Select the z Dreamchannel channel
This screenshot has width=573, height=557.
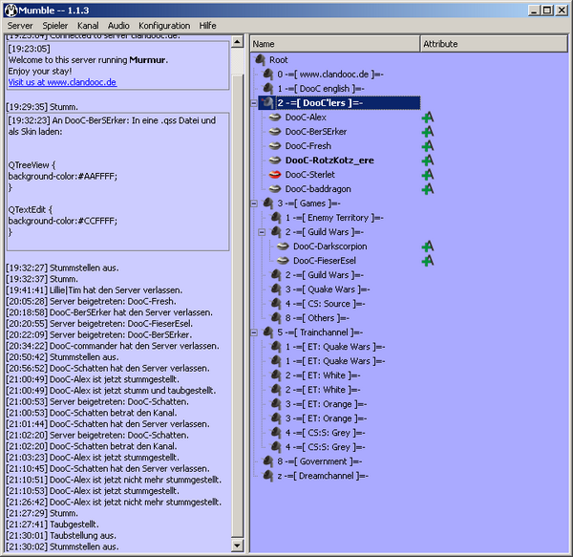(323, 476)
